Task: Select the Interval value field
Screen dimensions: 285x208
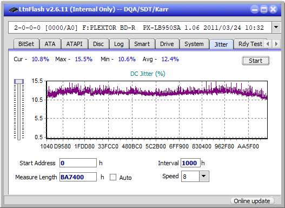Action: click(x=190, y=163)
